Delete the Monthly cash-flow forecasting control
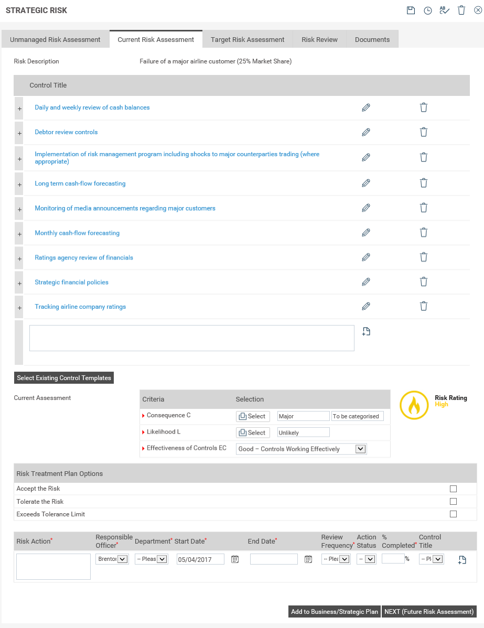484x628 pixels. click(x=423, y=232)
